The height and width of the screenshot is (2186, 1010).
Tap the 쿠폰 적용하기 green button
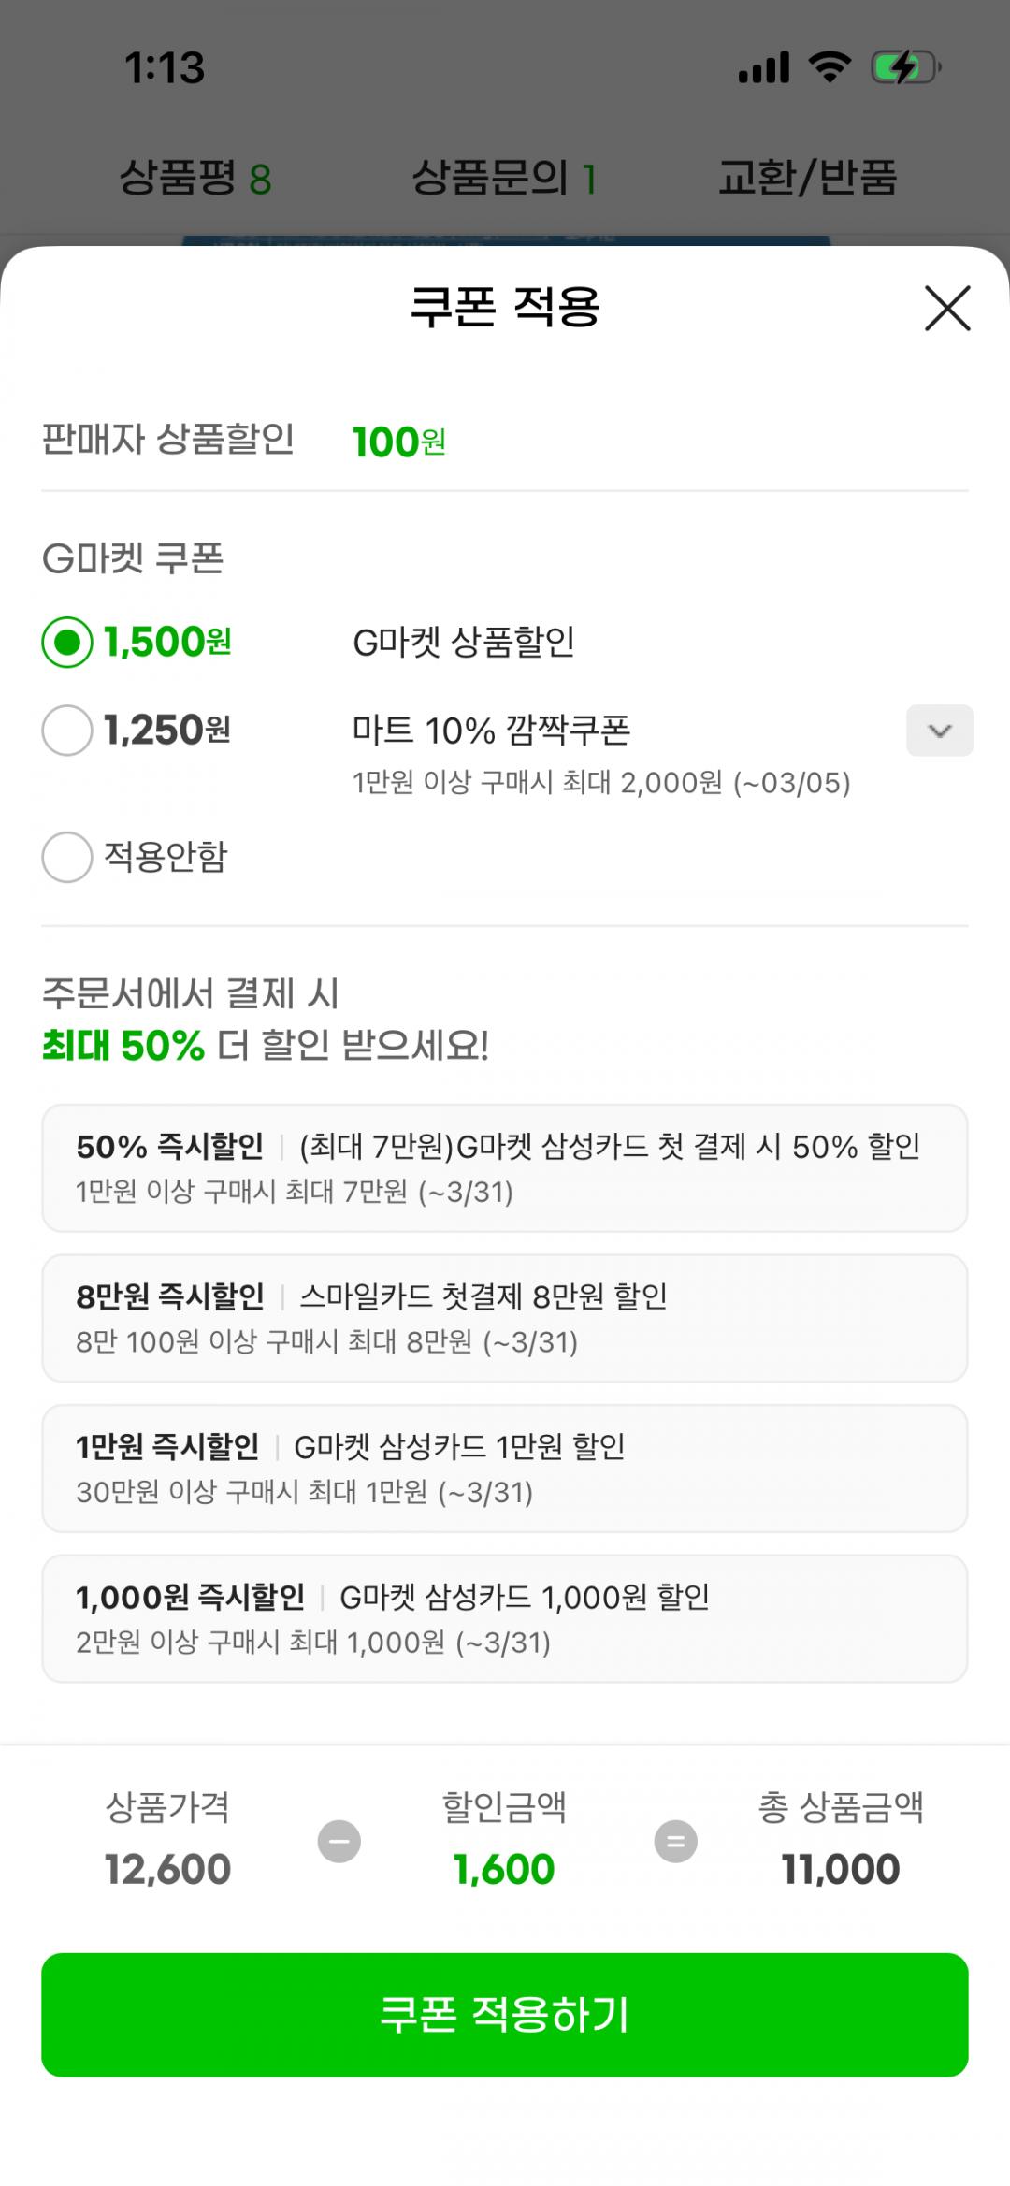pos(505,2014)
